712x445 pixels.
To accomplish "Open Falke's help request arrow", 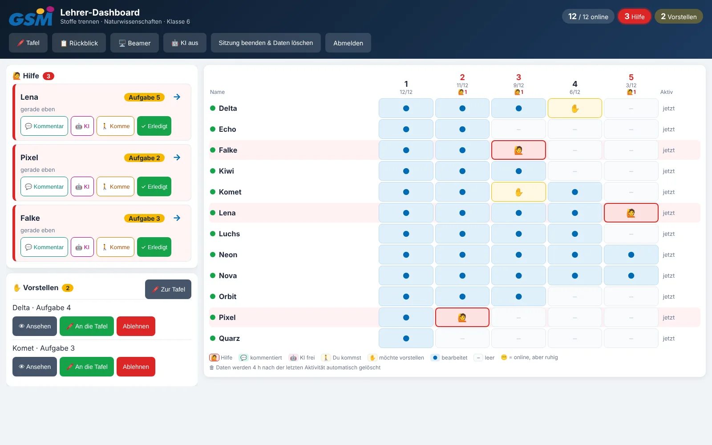I will point(177,218).
